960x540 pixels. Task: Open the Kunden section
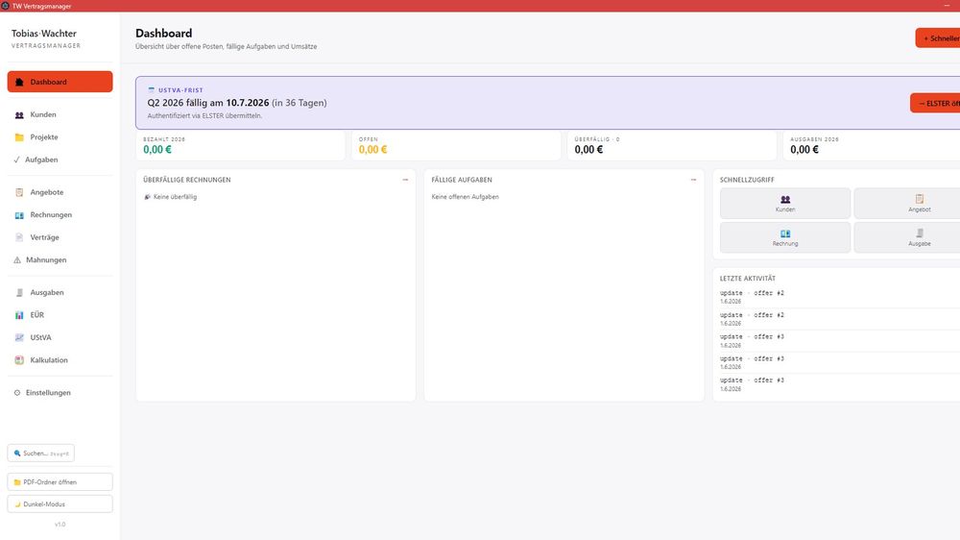coord(60,114)
